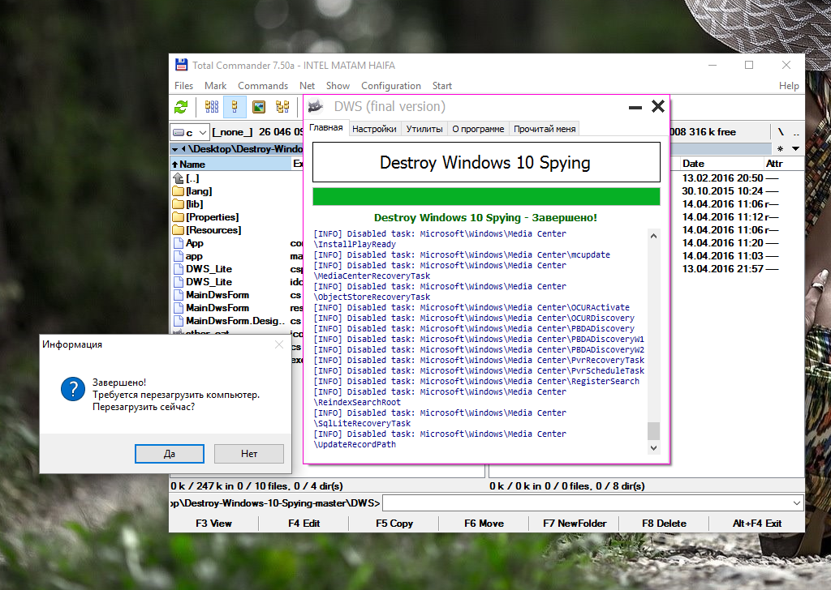
Task: Switch to Brief view via toolbar icon
Action: click(x=212, y=107)
